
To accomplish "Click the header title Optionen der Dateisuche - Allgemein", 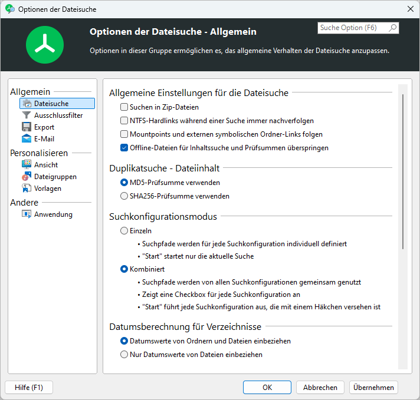I will (x=173, y=32).
